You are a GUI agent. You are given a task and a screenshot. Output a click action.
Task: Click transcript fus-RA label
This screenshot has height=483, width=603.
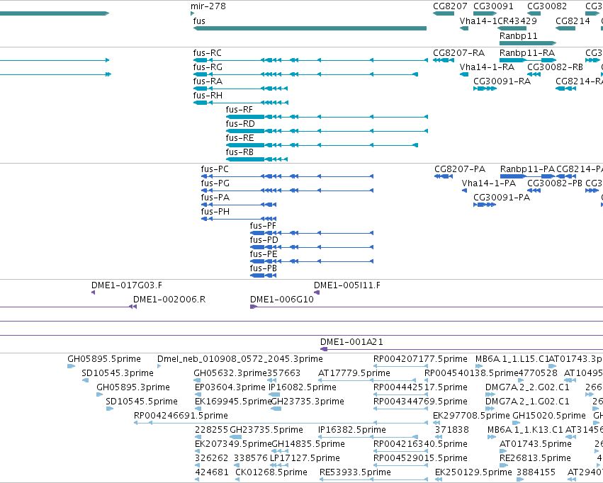[208, 81]
